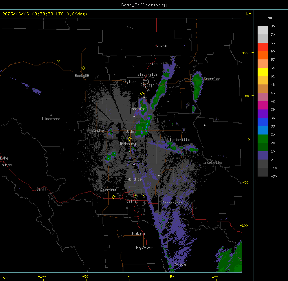Viewport: 288px width, 281px height.
Task: Click the Lake Louise label at map edge
Action: [6, 162]
